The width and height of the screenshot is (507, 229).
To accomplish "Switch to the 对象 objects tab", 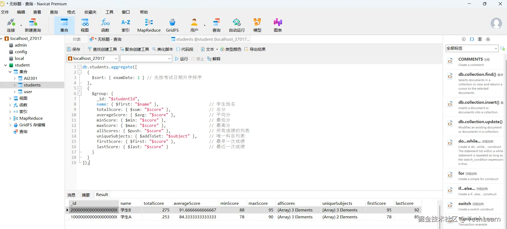I will pos(76,39).
